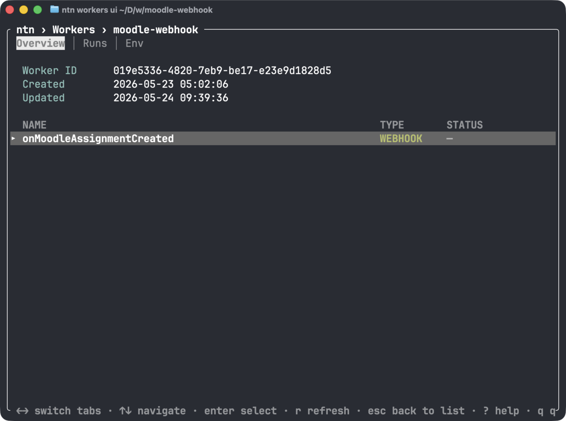Click the Workers breadcrumb
The image size is (566, 421).
[74, 30]
